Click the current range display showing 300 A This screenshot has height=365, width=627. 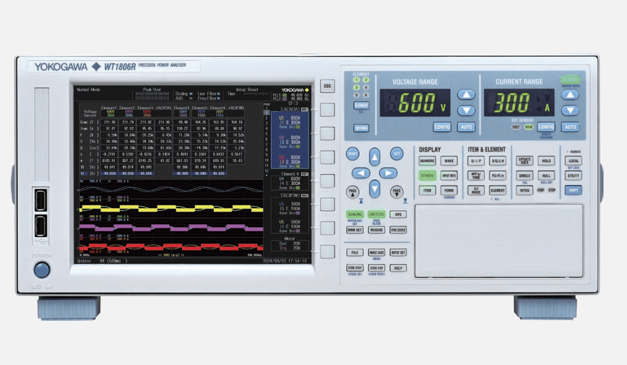pos(519,102)
